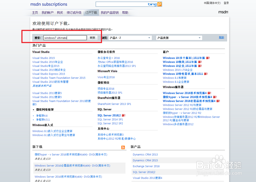Open the Visio专业2016 link

(x=106, y=77)
